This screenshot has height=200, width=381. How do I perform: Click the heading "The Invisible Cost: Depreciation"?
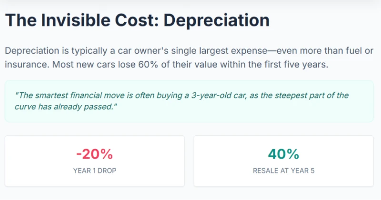point(137,20)
